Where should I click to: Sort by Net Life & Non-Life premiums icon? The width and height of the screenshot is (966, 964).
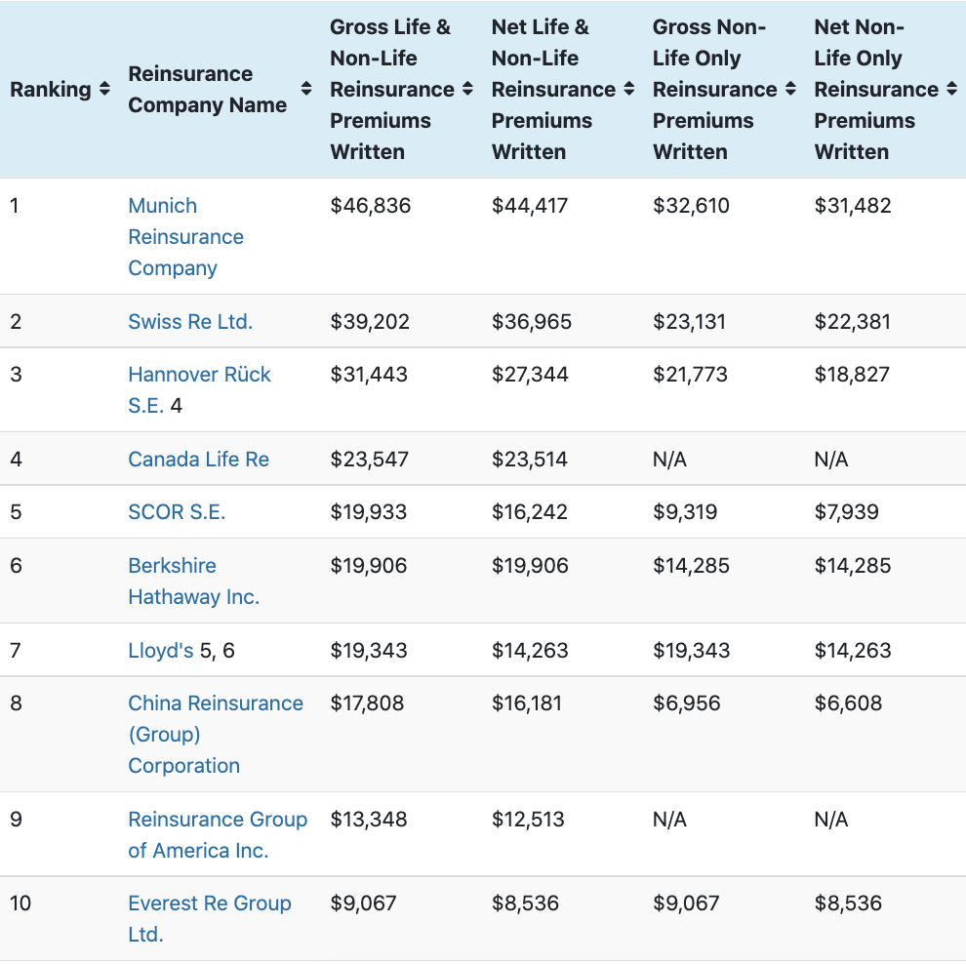(629, 90)
